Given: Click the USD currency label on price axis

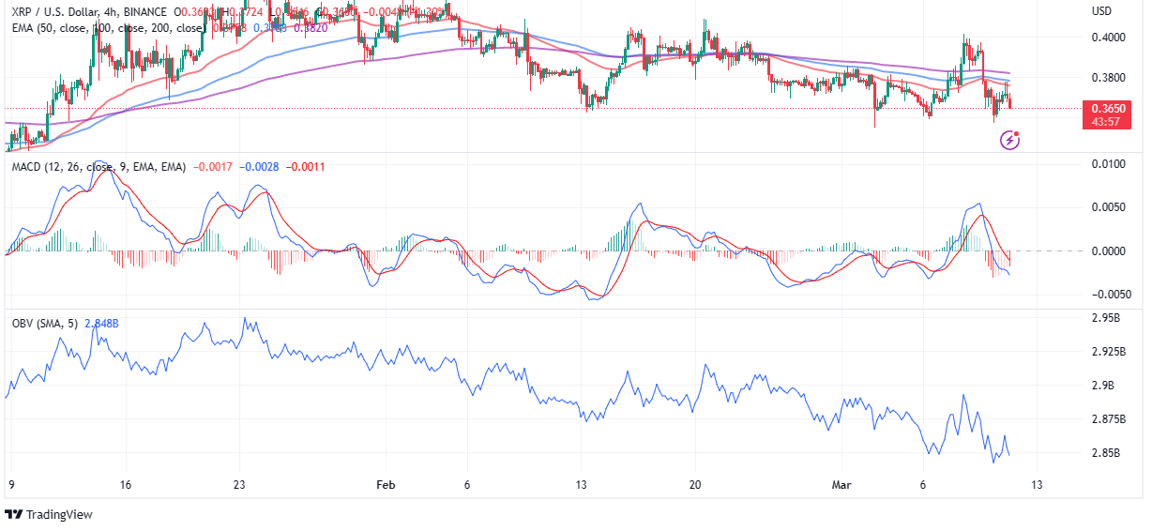Looking at the screenshot, I should (1101, 11).
